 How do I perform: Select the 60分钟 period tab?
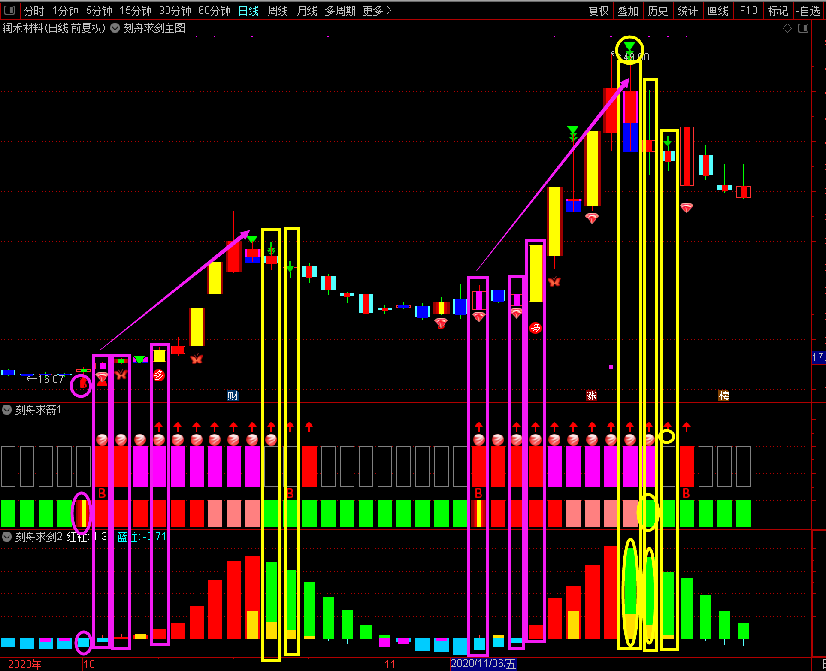(x=214, y=11)
